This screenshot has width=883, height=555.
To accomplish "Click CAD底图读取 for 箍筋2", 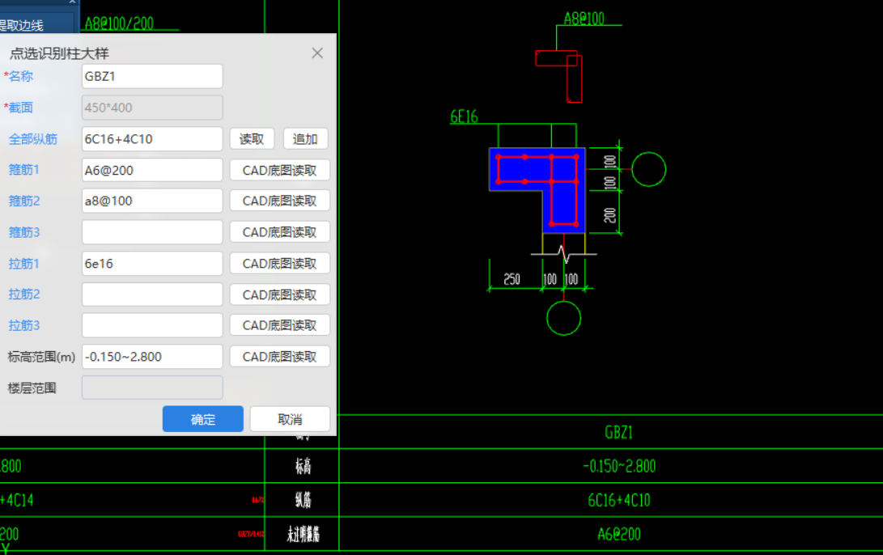I will point(279,201).
